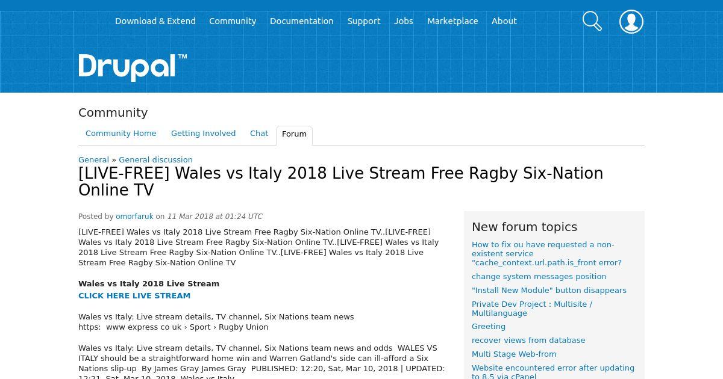This screenshot has width=723, height=379.
Task: Open 'Private Dev Project : Multisite' topic
Action: tap(532, 309)
